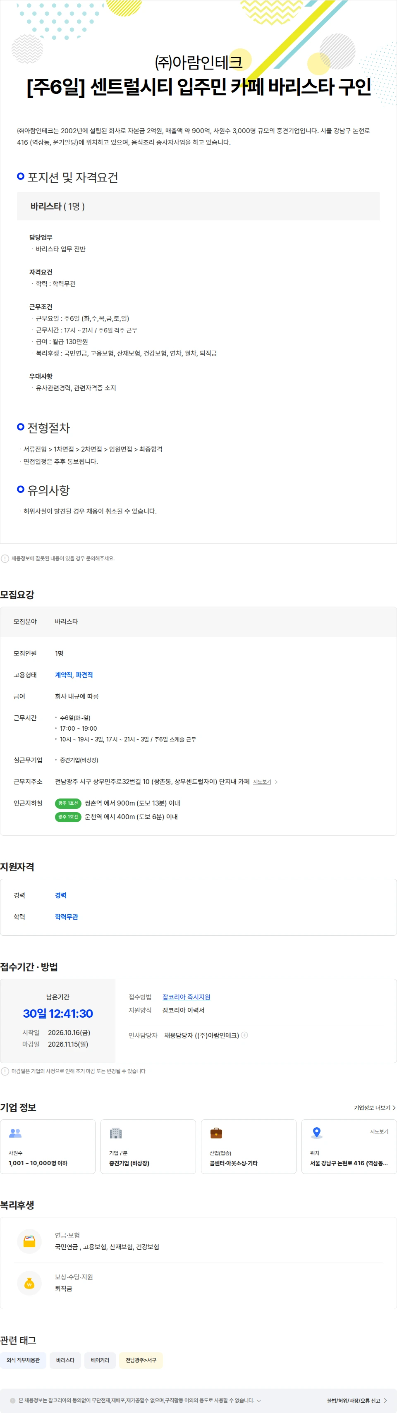Click the 연금·보험 benefits icon
Screen dimensions: 397x1413
click(30, 1241)
